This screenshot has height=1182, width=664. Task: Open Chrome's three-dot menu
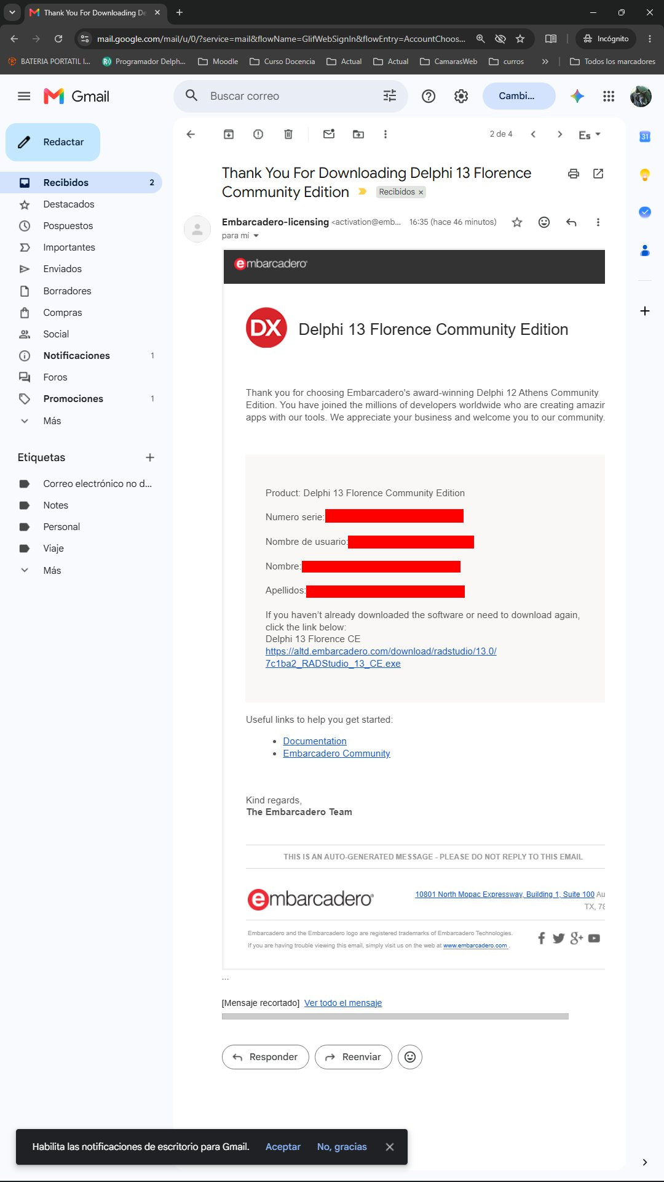(x=650, y=39)
